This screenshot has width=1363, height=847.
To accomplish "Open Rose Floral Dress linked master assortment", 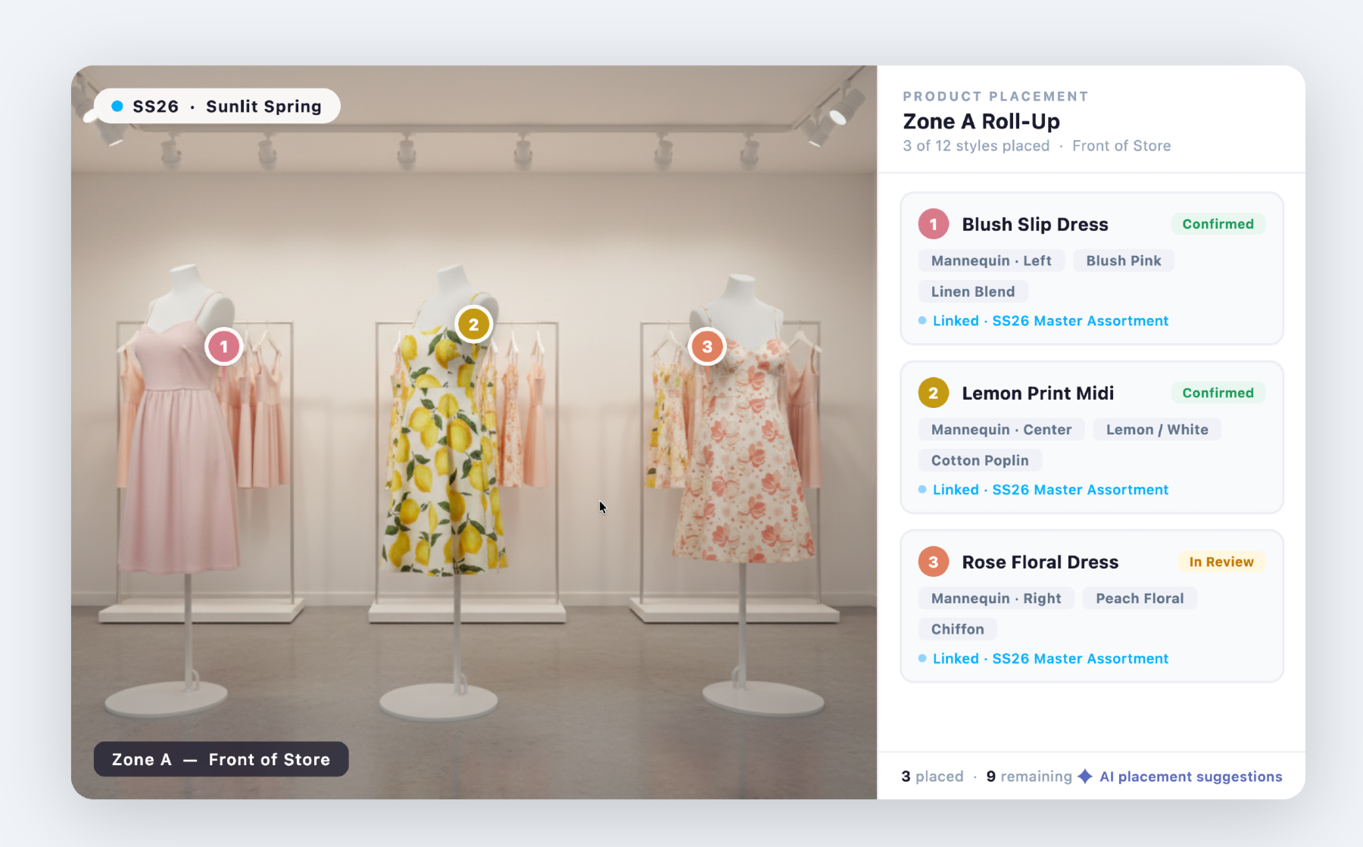I will coord(1050,659).
